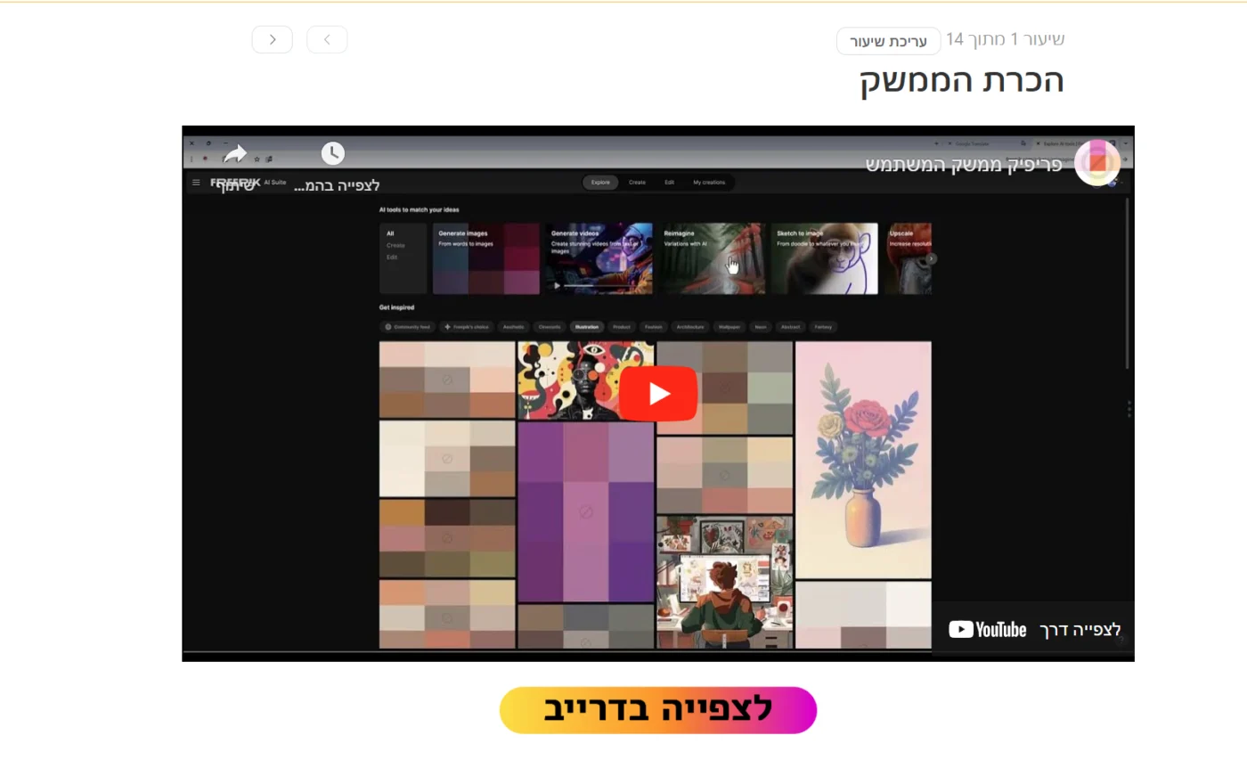
Task: Click the עריכת שיעור button
Action: click(888, 41)
